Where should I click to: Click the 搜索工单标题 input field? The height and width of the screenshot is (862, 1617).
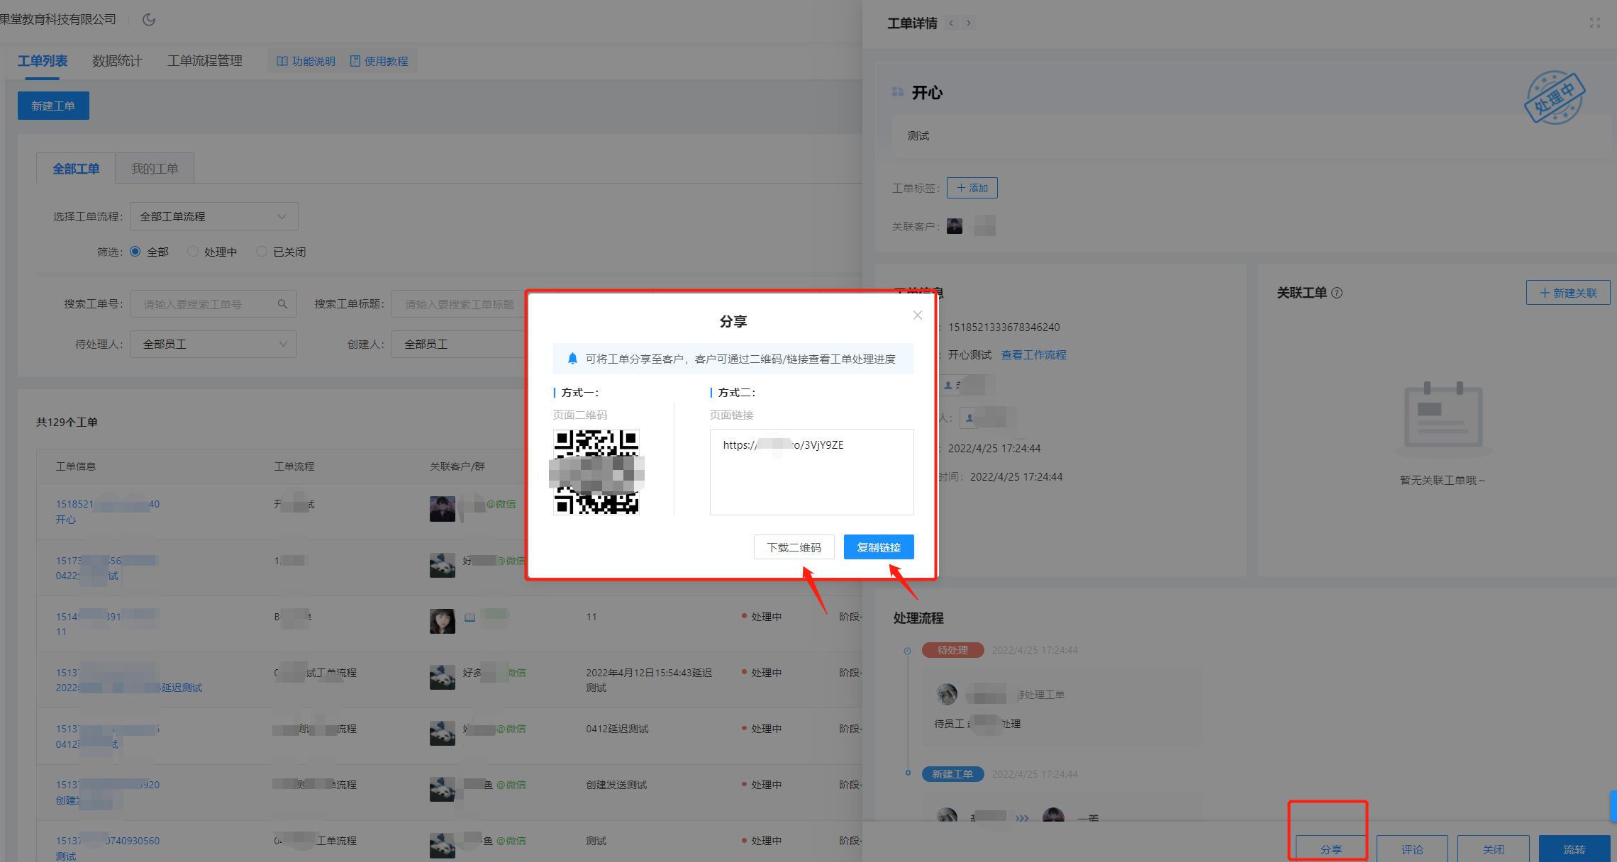[x=459, y=304]
